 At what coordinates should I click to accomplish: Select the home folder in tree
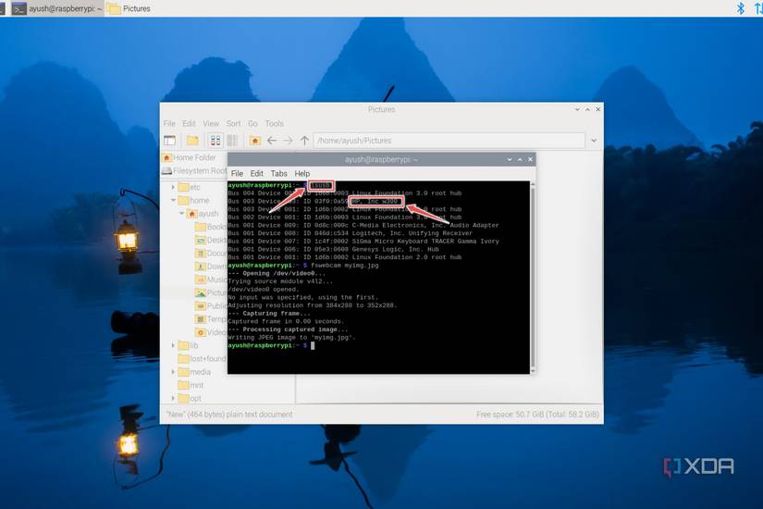pos(193,200)
